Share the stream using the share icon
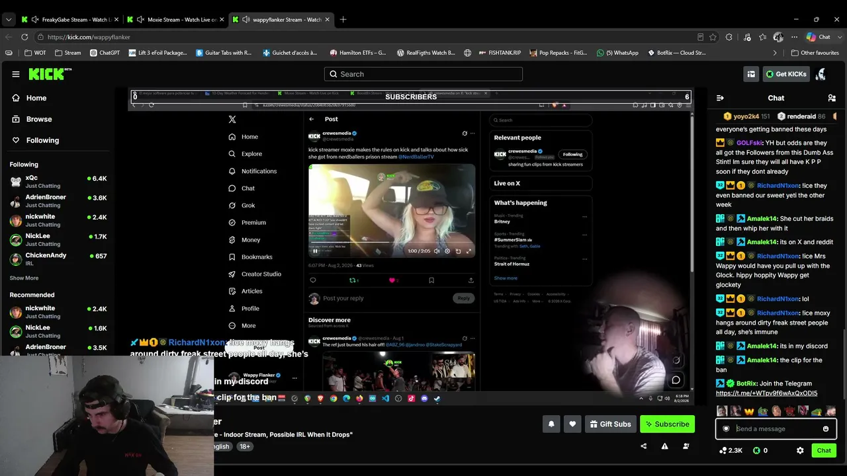 point(643,446)
